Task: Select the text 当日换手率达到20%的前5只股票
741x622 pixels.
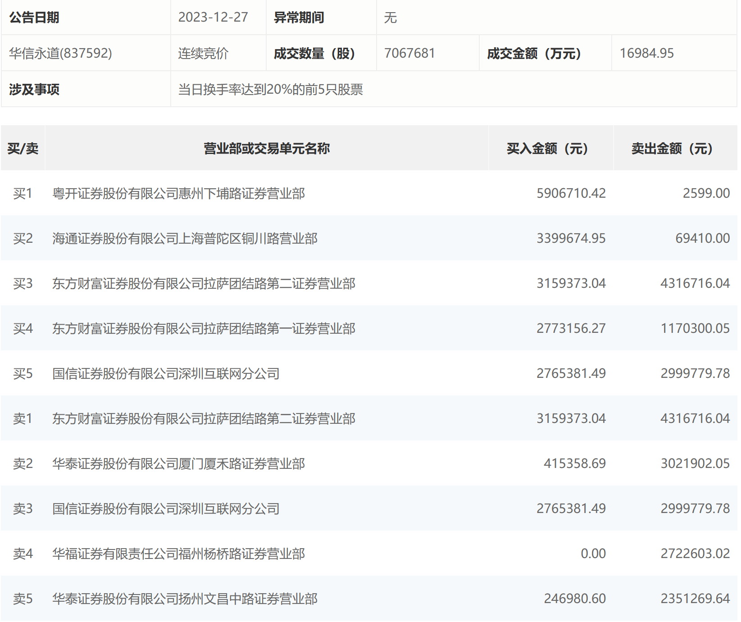Action: pos(271,89)
